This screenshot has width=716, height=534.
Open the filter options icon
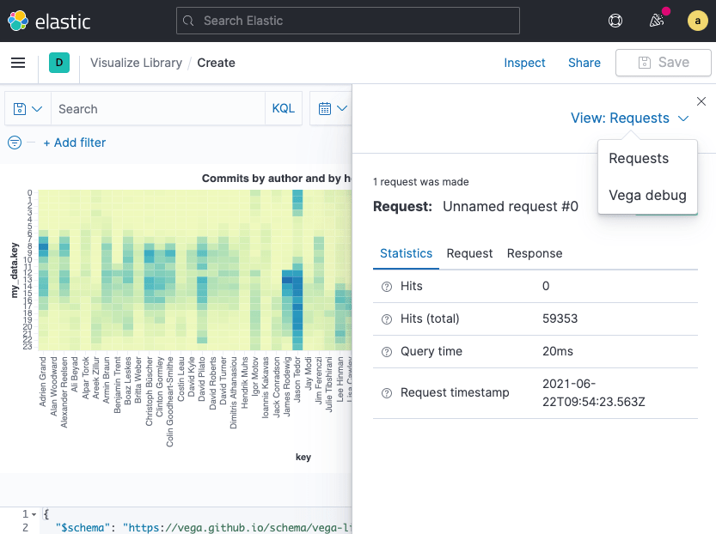pos(15,143)
